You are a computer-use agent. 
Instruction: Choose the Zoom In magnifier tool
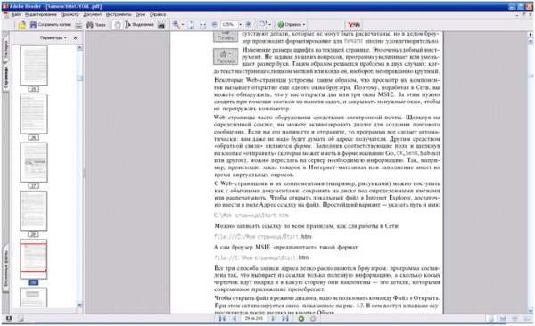[176, 25]
